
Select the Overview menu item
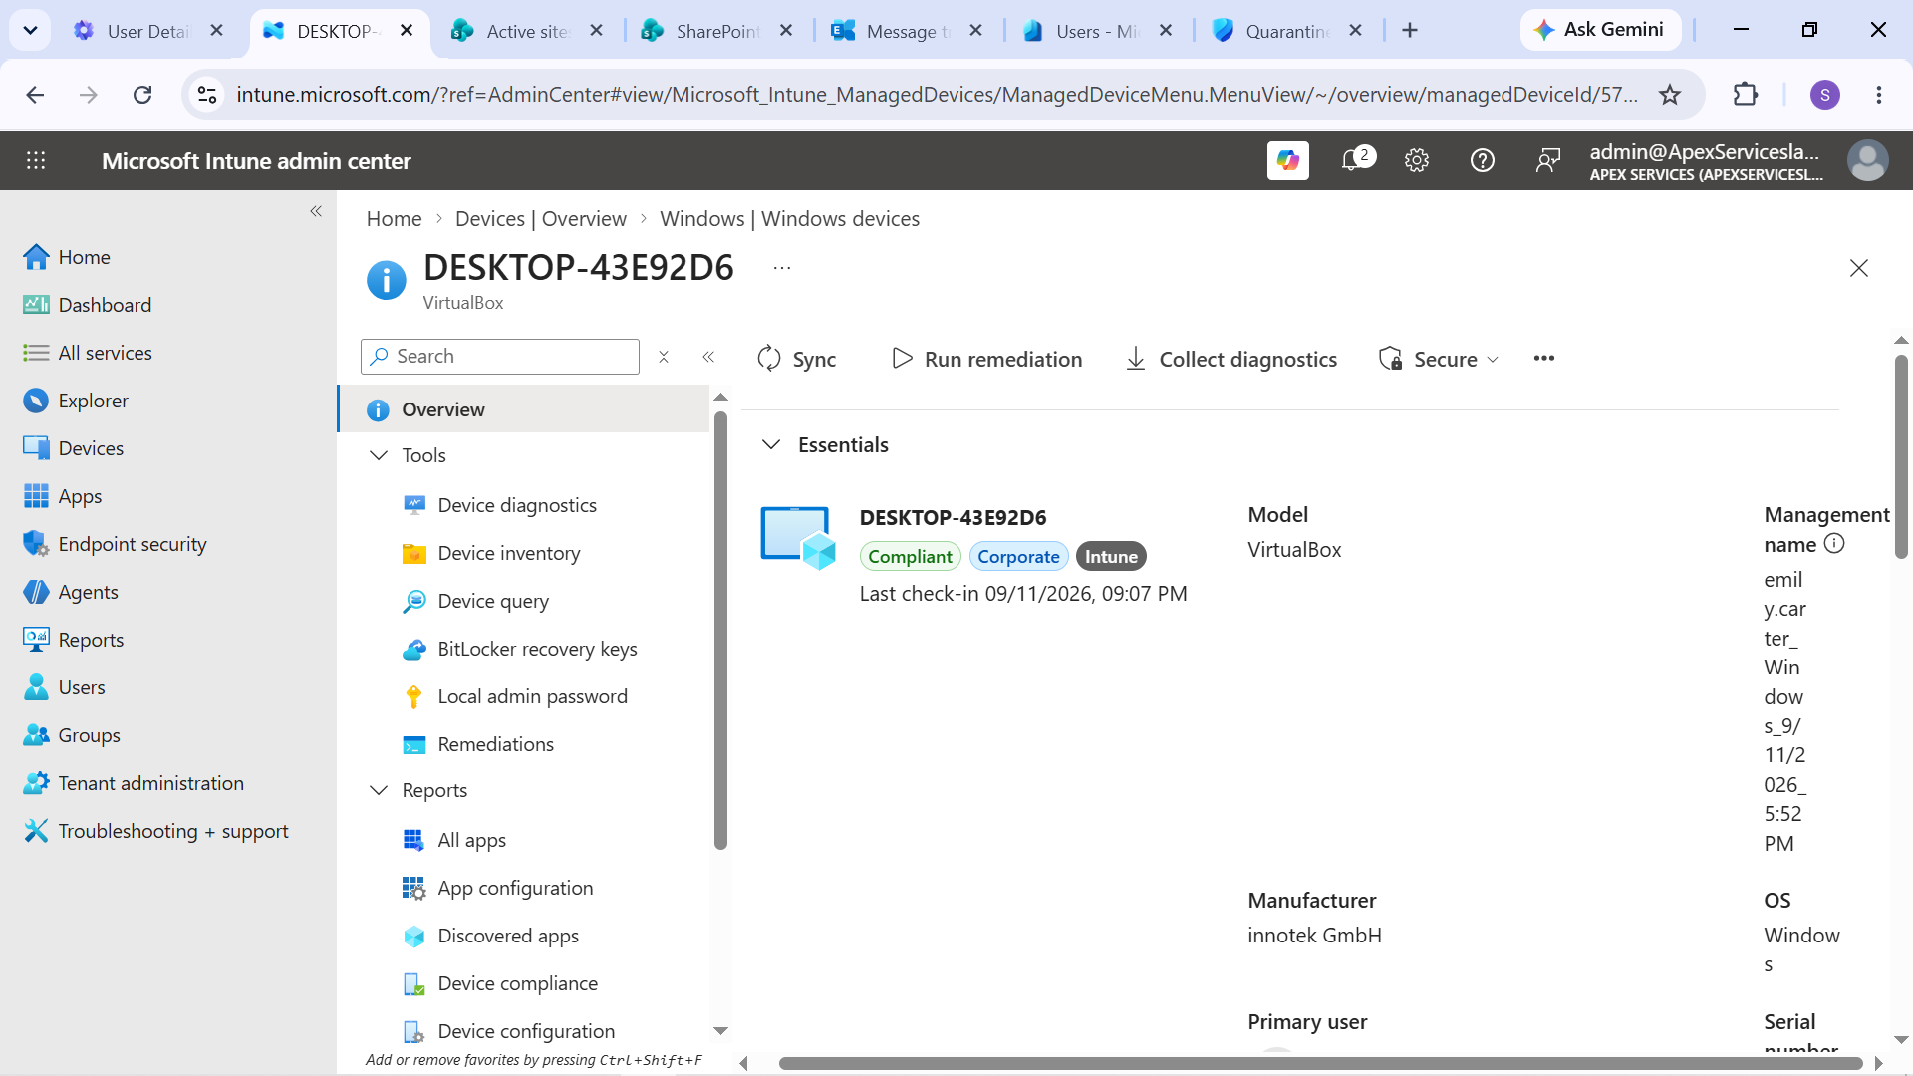(524, 409)
